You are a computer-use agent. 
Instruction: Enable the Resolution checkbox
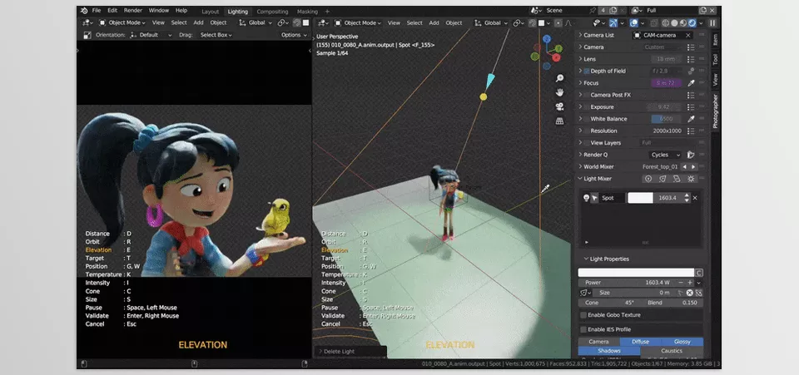click(587, 131)
